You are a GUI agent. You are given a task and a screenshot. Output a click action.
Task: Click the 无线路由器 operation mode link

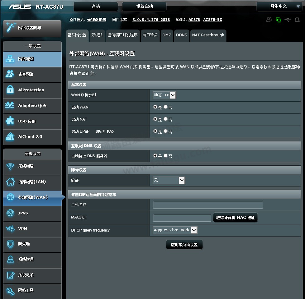pyautogui.click(x=97, y=20)
